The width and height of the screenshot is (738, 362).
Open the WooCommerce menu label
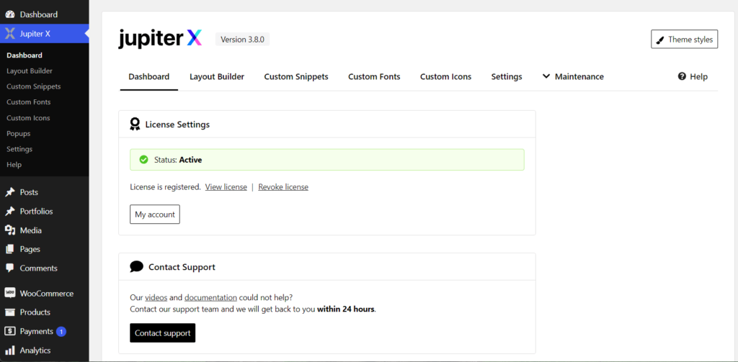[x=47, y=294]
